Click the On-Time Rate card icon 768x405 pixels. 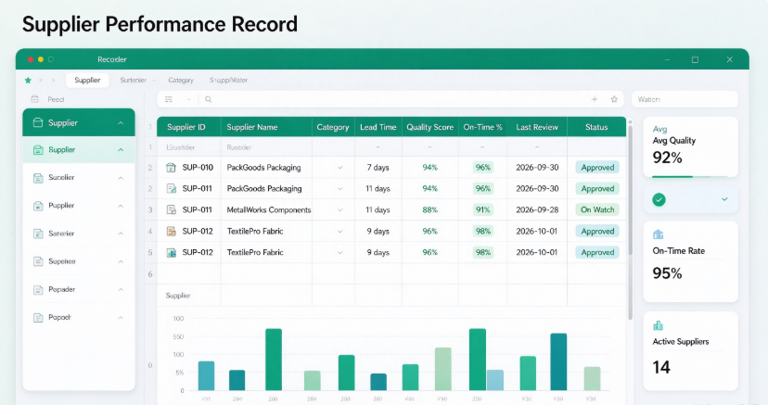click(659, 234)
